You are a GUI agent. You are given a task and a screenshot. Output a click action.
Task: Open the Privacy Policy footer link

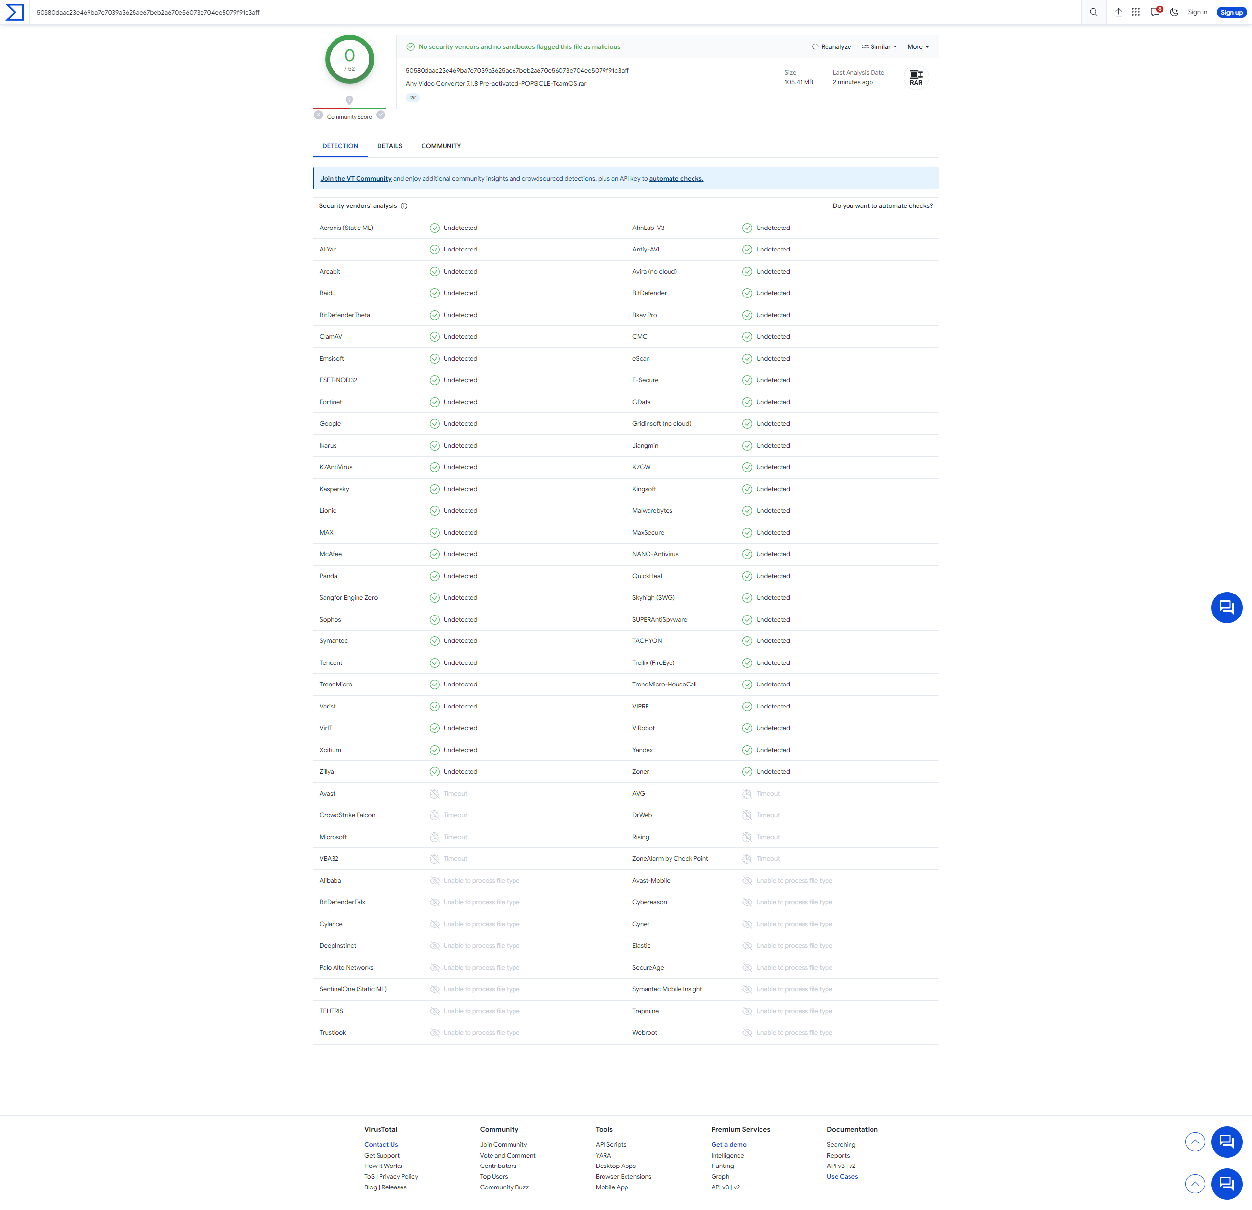(x=399, y=1176)
